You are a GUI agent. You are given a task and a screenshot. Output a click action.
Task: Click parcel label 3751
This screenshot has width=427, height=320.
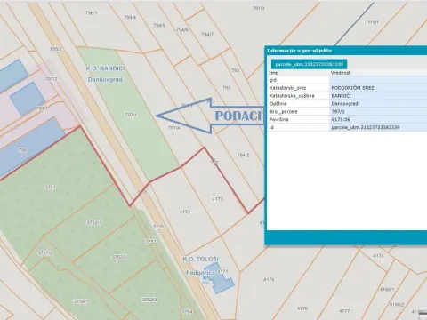click(50, 188)
